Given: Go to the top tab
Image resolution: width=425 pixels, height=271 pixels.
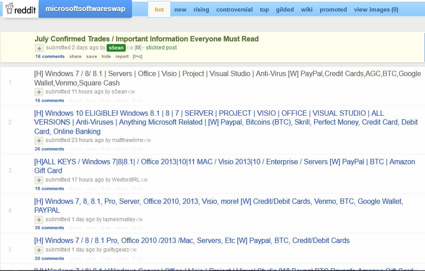Looking at the screenshot, I should coord(264,9).
